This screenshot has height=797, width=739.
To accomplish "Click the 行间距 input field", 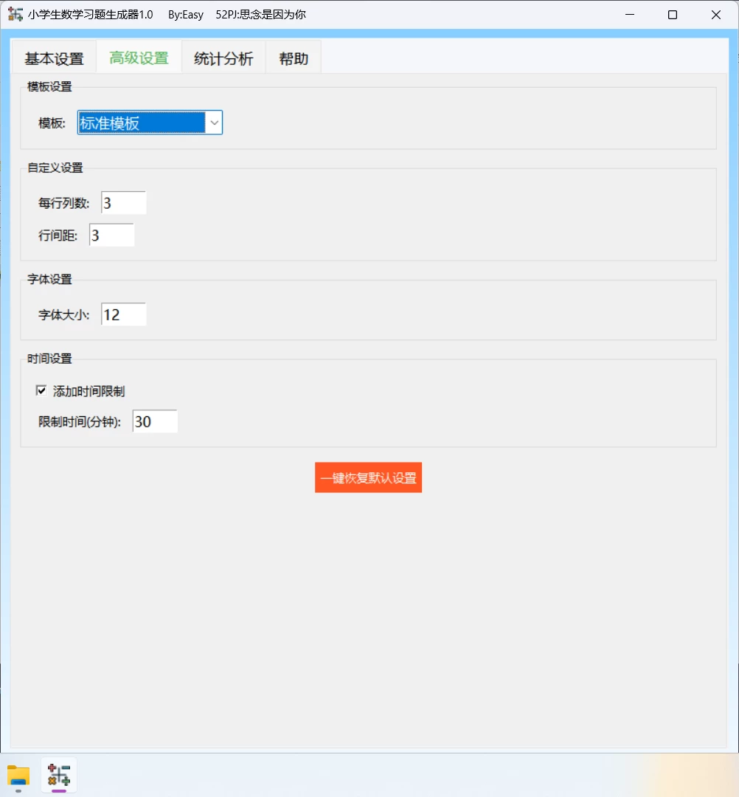I will pos(112,235).
